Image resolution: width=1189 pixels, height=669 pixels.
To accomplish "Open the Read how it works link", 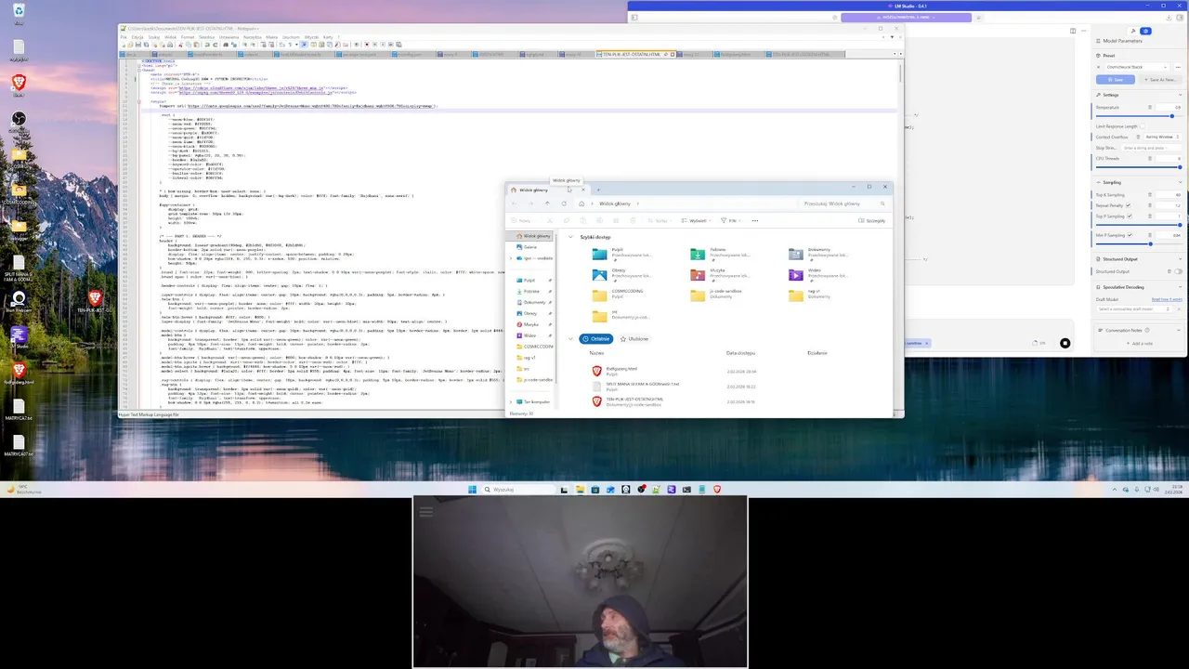I will click(x=1167, y=299).
